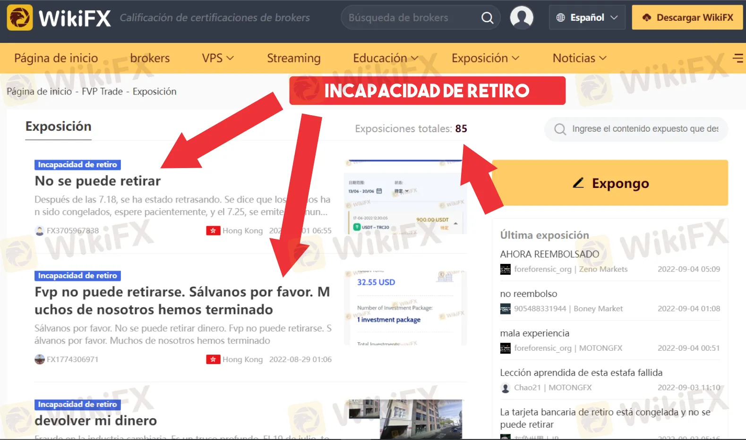Click Hong Kong flag on 'No se puede retirar' post
746x440 pixels.
[x=213, y=231]
